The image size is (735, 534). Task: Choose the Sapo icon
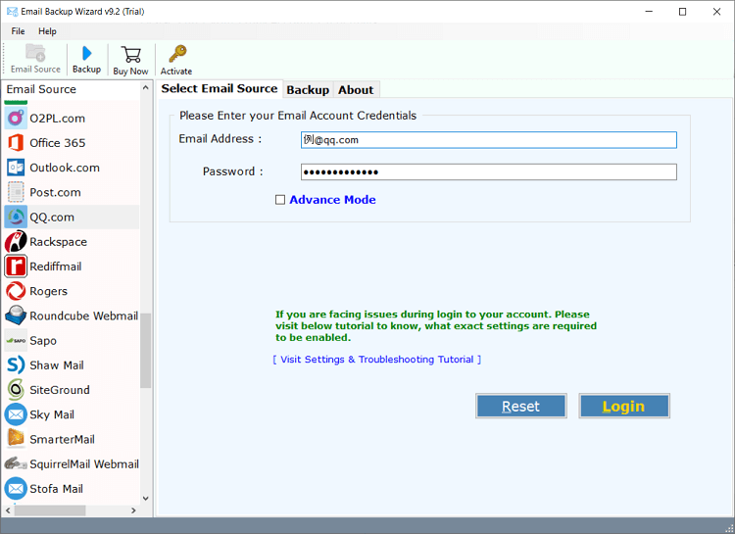pyautogui.click(x=16, y=341)
